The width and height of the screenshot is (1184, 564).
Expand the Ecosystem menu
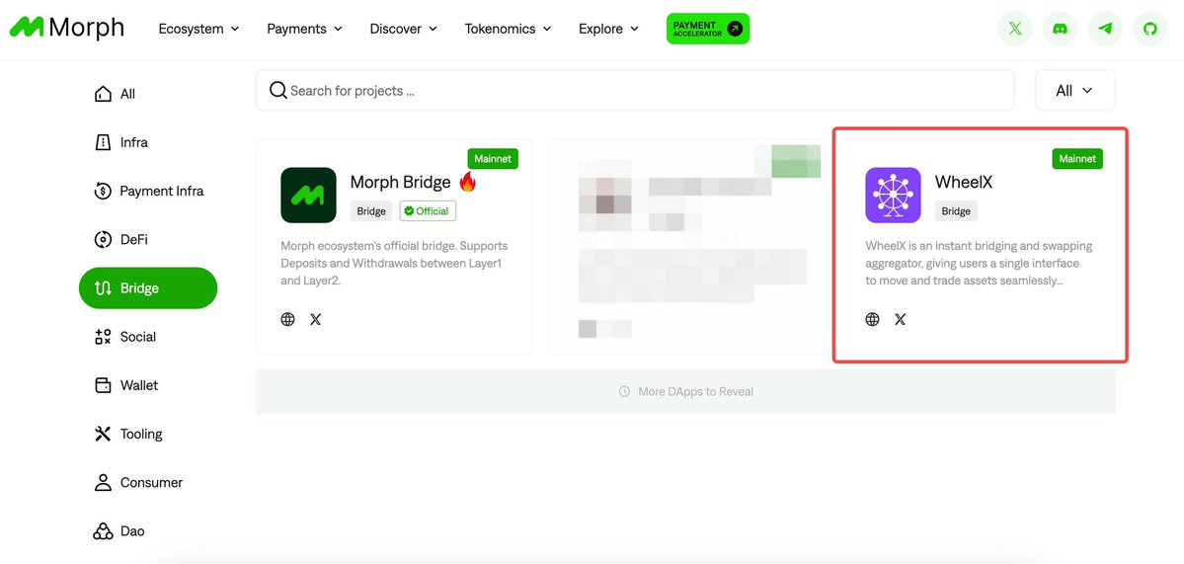(198, 29)
